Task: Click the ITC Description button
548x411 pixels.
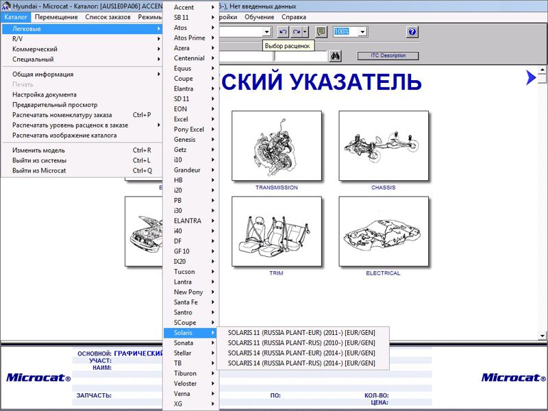Action: pyautogui.click(x=388, y=55)
